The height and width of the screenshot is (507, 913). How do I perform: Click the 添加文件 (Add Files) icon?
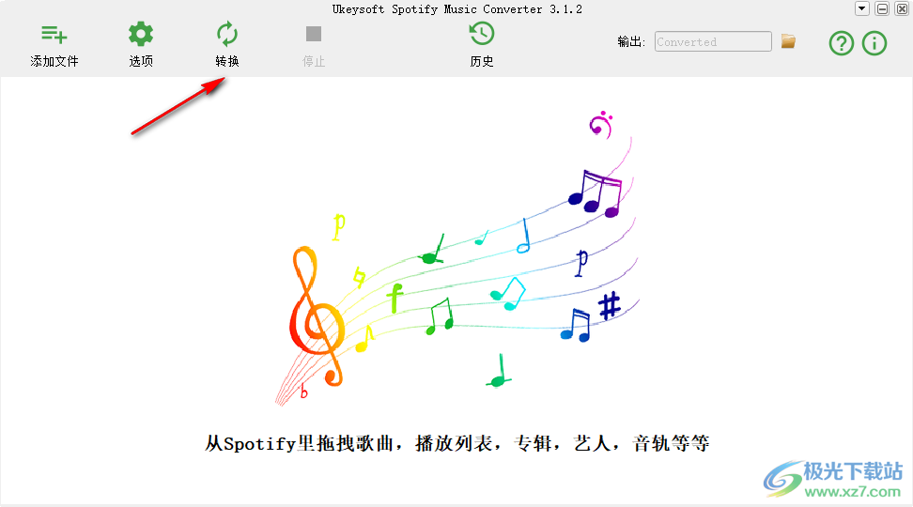(54, 35)
